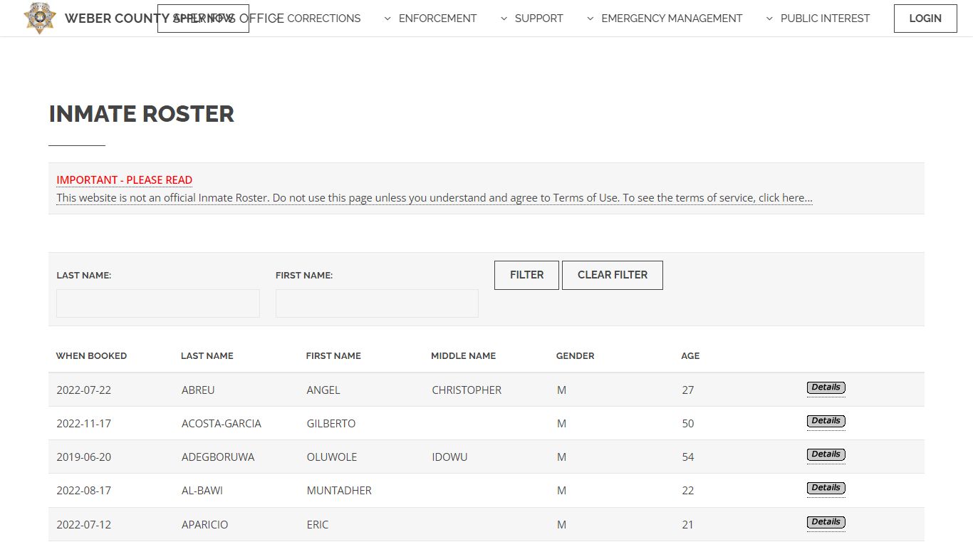The width and height of the screenshot is (973, 547).
Task: Select the last name APARICIO
Action: (x=205, y=524)
